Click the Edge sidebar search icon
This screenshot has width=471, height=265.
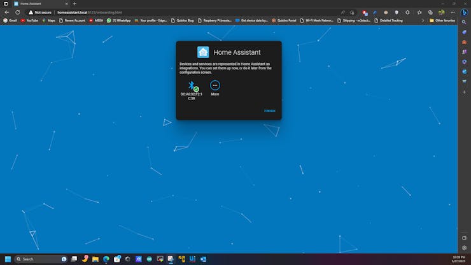coord(464,22)
